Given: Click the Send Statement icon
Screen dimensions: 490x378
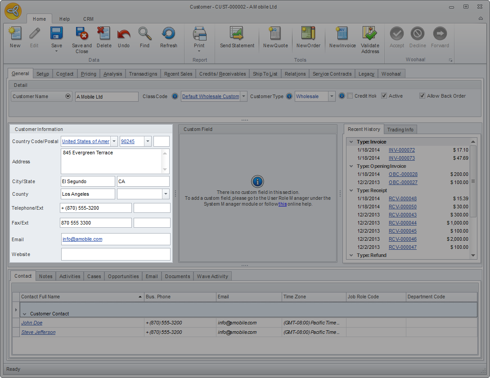Looking at the screenshot, I should click(x=237, y=34).
